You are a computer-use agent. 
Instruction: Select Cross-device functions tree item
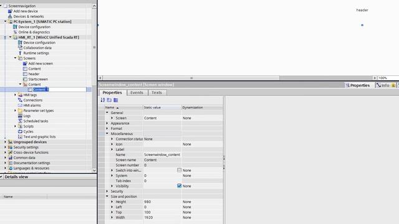pyautogui.click(x=31, y=152)
